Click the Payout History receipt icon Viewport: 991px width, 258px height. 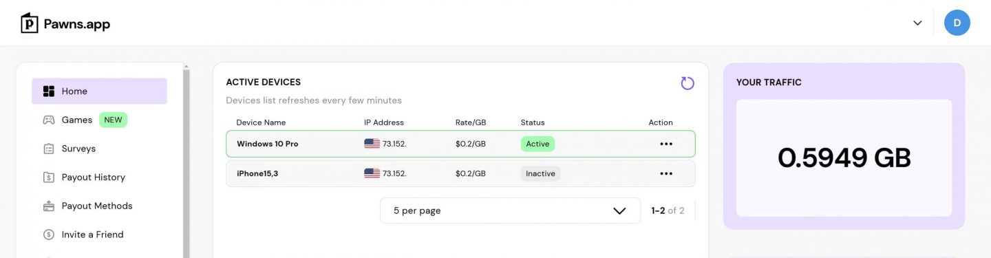coord(49,178)
